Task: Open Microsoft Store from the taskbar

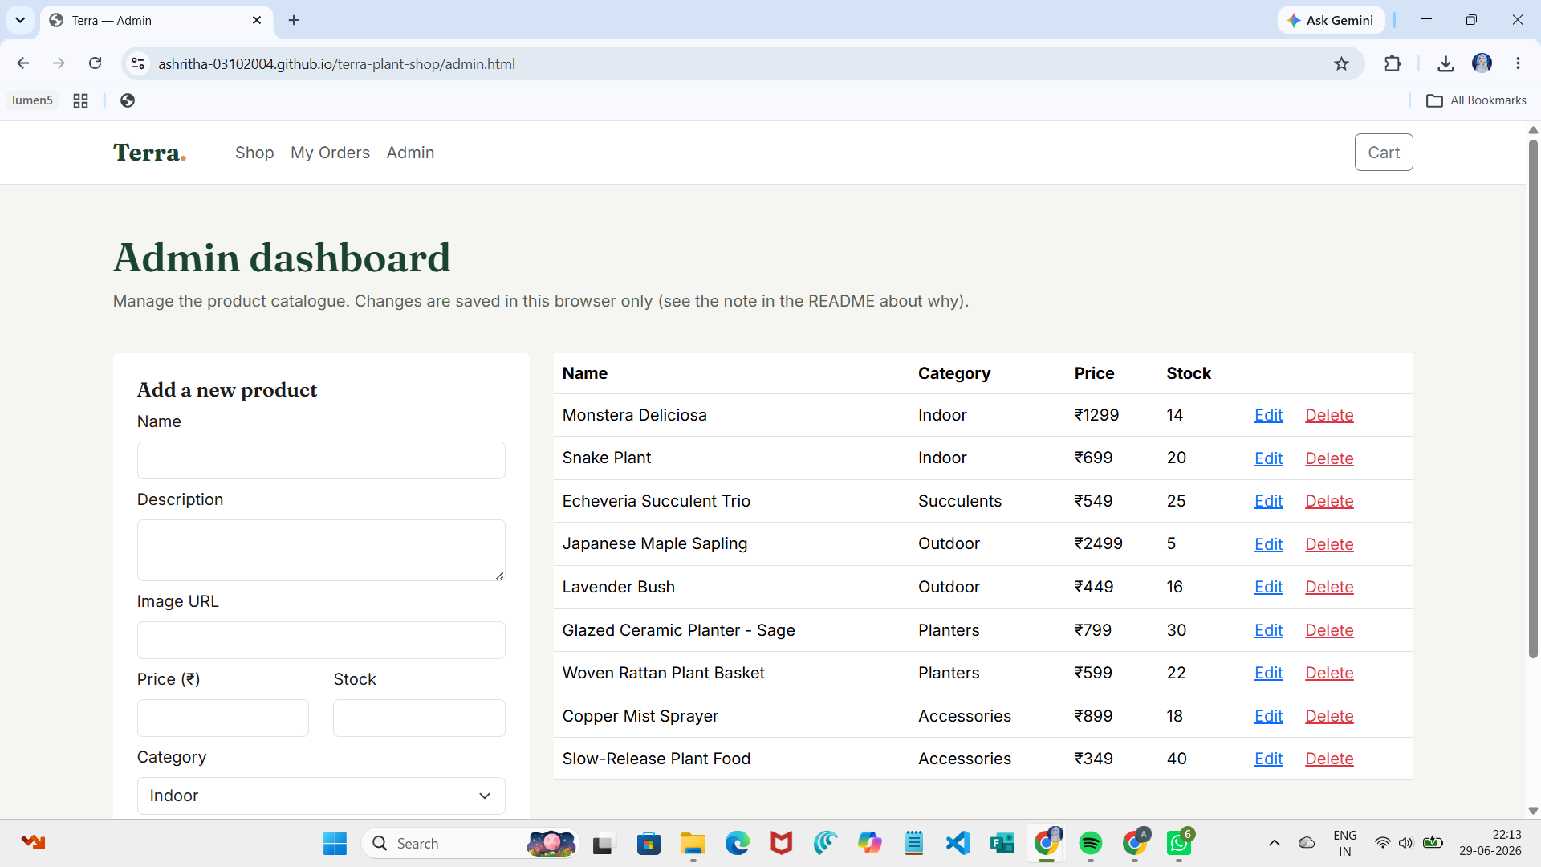Action: [649, 843]
